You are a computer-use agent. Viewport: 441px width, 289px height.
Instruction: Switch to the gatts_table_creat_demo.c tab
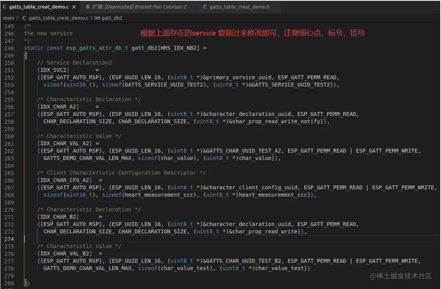pyautogui.click(x=39, y=7)
